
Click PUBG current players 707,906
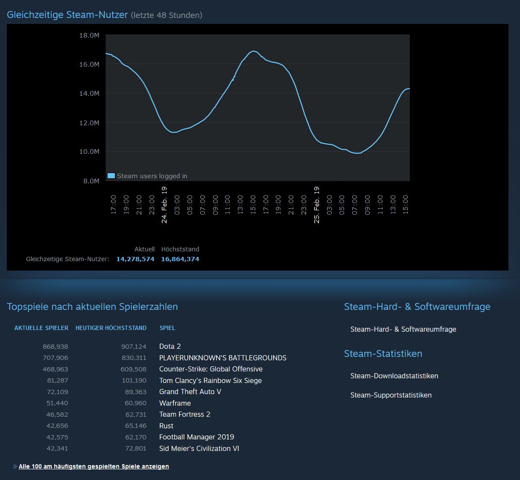(x=56, y=358)
